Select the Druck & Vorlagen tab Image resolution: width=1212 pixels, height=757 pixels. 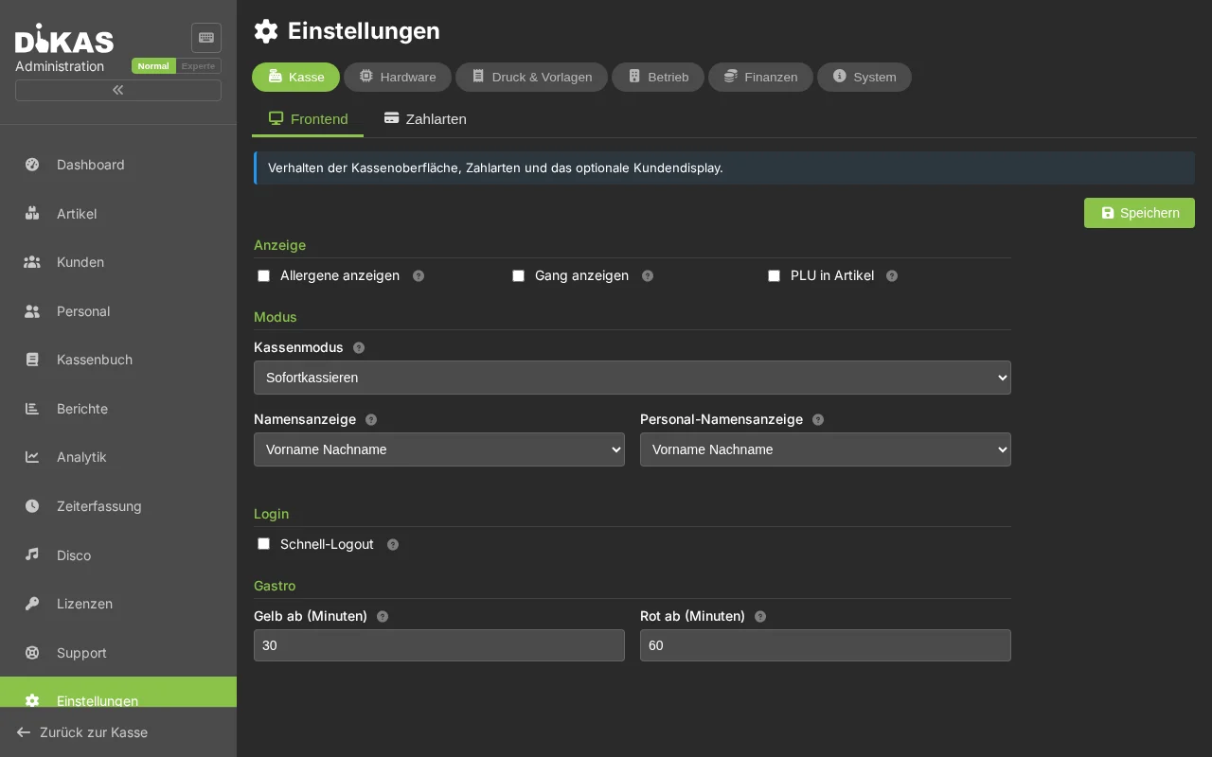click(x=531, y=77)
